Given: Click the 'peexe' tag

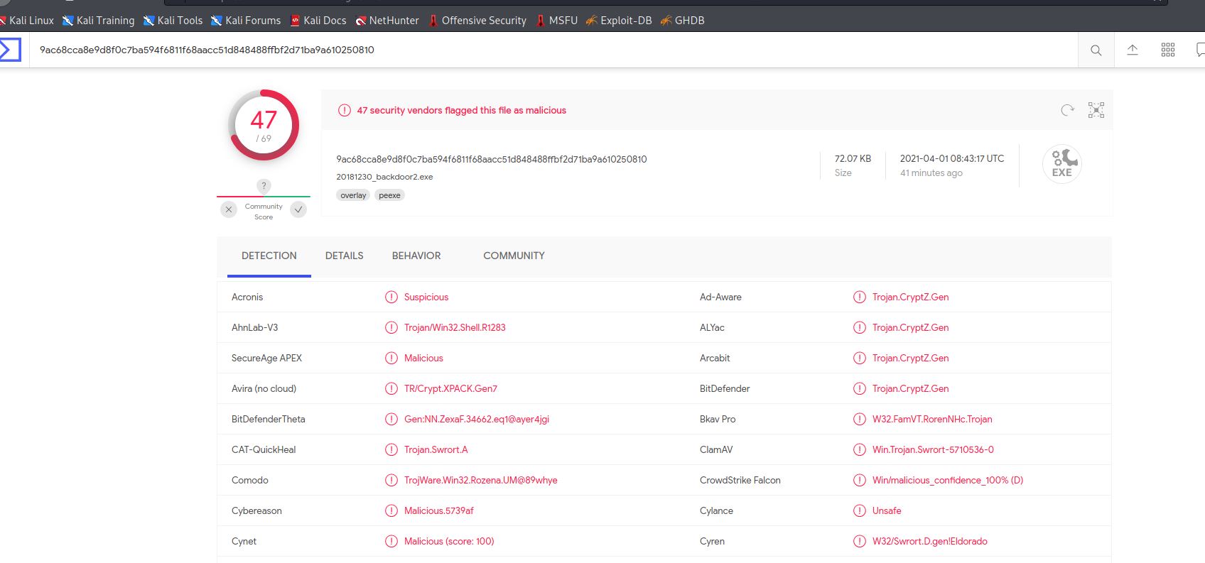Looking at the screenshot, I should click(389, 195).
